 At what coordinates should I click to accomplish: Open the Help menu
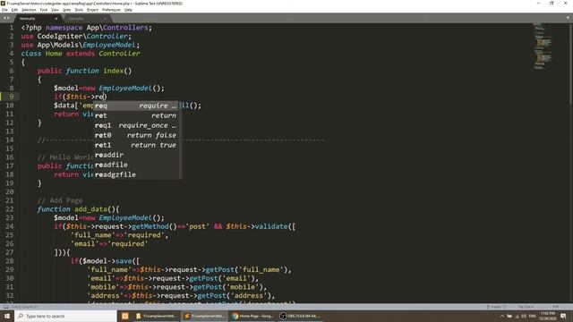tap(128, 10)
